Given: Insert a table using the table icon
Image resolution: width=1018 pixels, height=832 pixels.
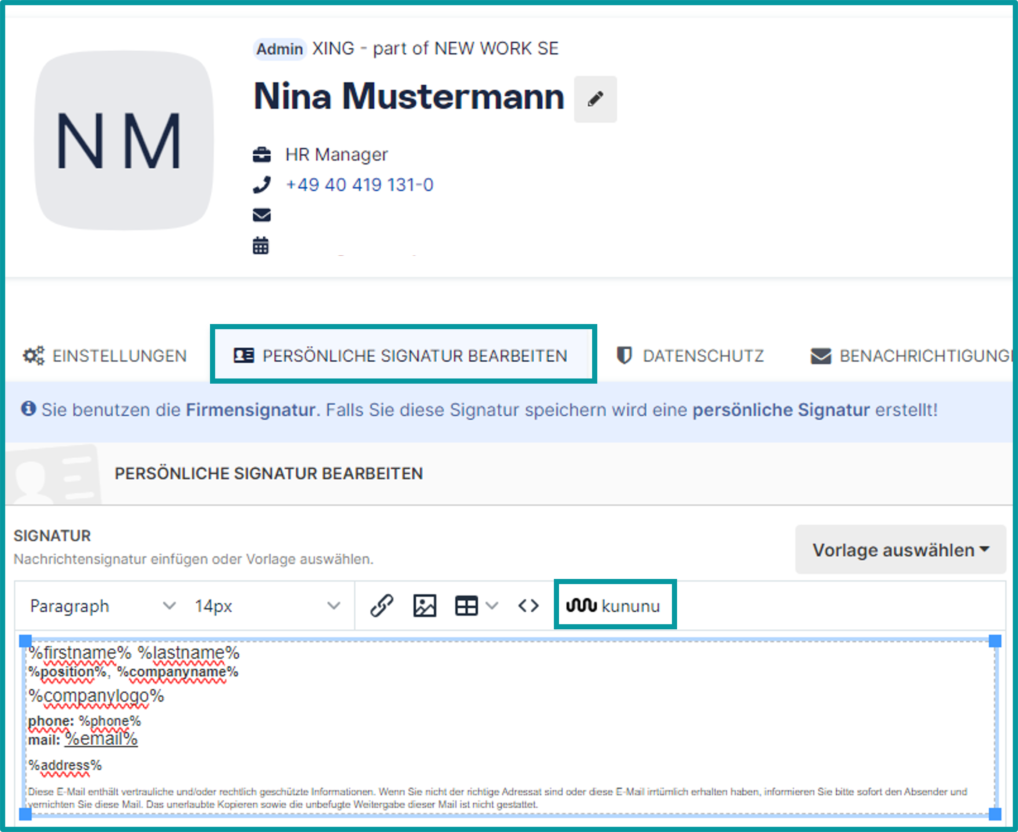Looking at the screenshot, I should click(x=466, y=605).
